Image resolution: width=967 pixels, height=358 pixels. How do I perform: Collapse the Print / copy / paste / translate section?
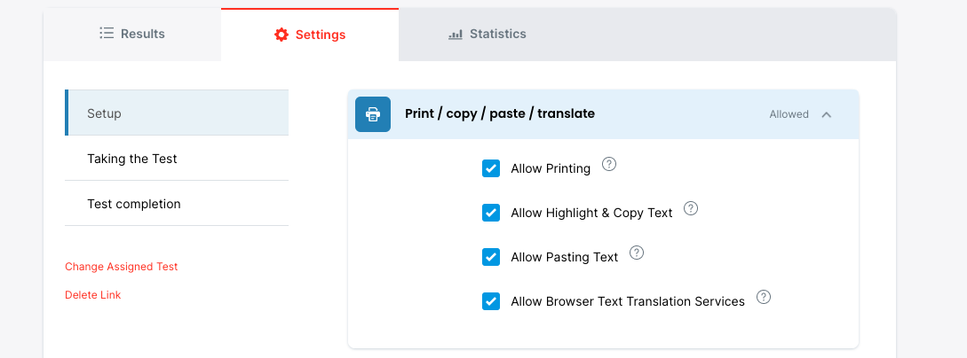pyautogui.click(x=827, y=114)
